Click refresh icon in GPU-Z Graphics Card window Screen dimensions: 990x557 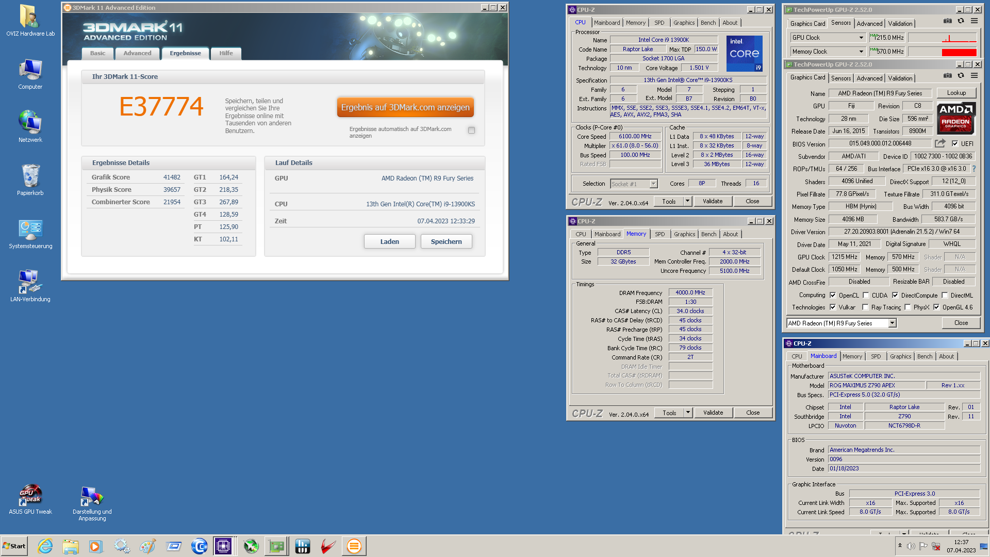click(961, 76)
